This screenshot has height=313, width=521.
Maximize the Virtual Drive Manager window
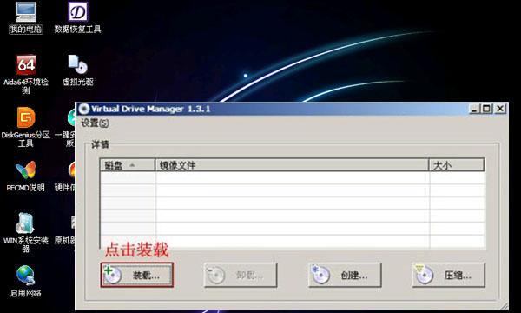[x=487, y=109]
